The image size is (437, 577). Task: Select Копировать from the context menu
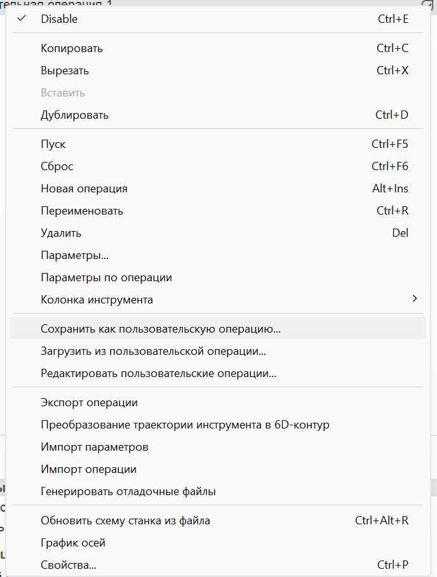pyautogui.click(x=72, y=48)
